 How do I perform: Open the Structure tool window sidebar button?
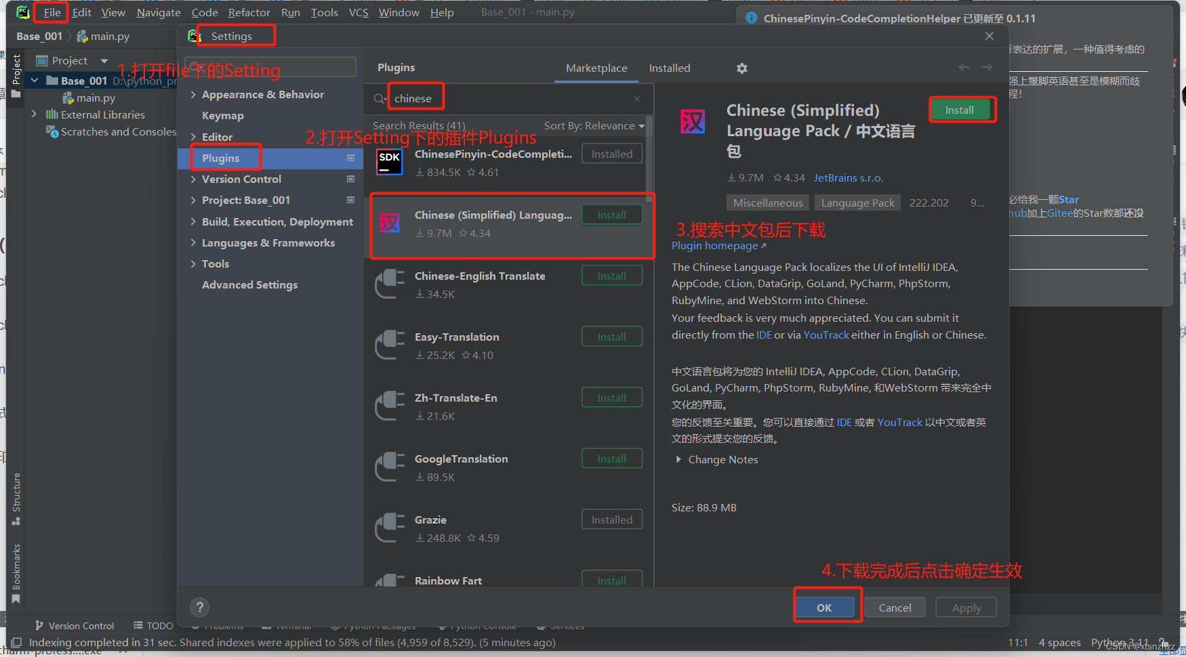[16, 499]
